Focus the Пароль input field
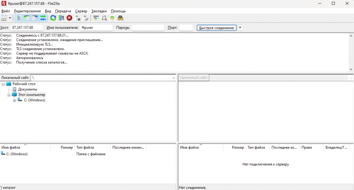 [x=148, y=28]
